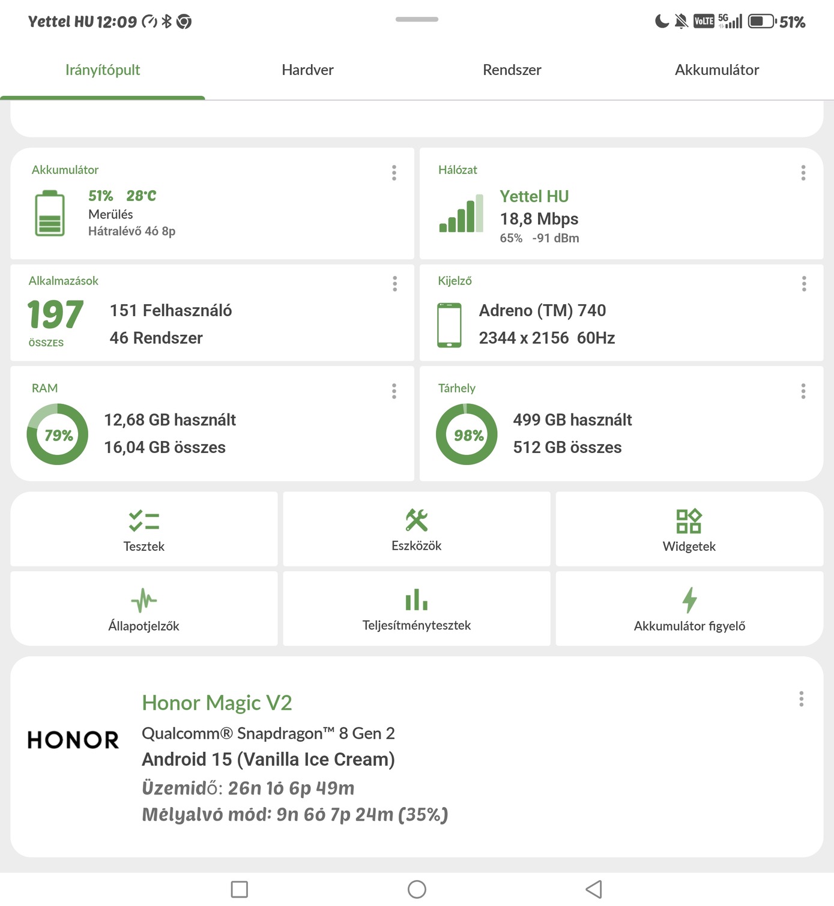Open Kijelző card three-dot menu
Viewport: 834px width, 906px height.
(804, 284)
